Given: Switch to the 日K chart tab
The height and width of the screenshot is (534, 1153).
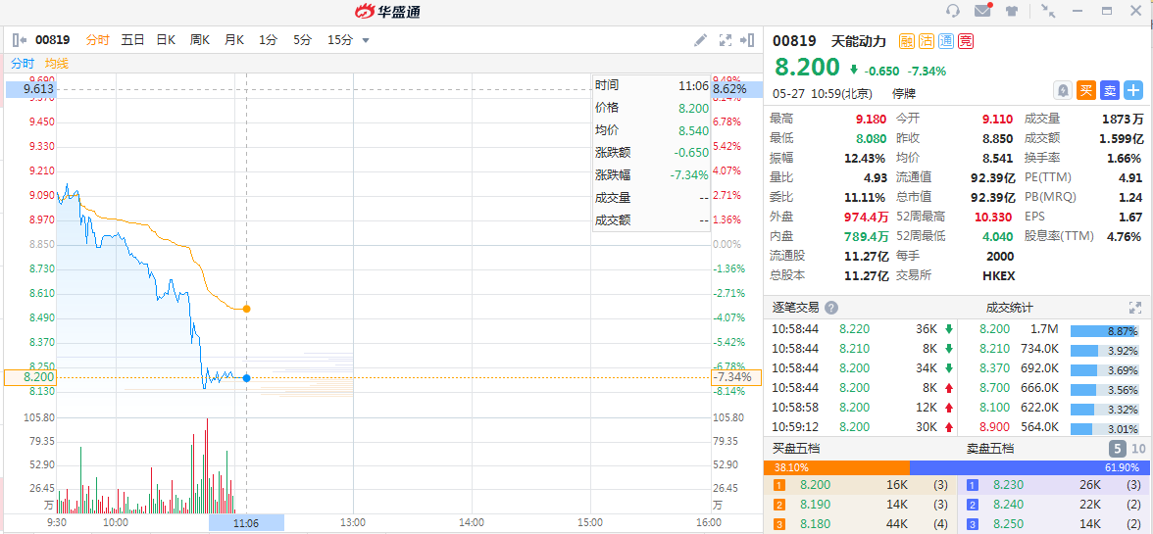Looking at the screenshot, I should pyautogui.click(x=166, y=40).
